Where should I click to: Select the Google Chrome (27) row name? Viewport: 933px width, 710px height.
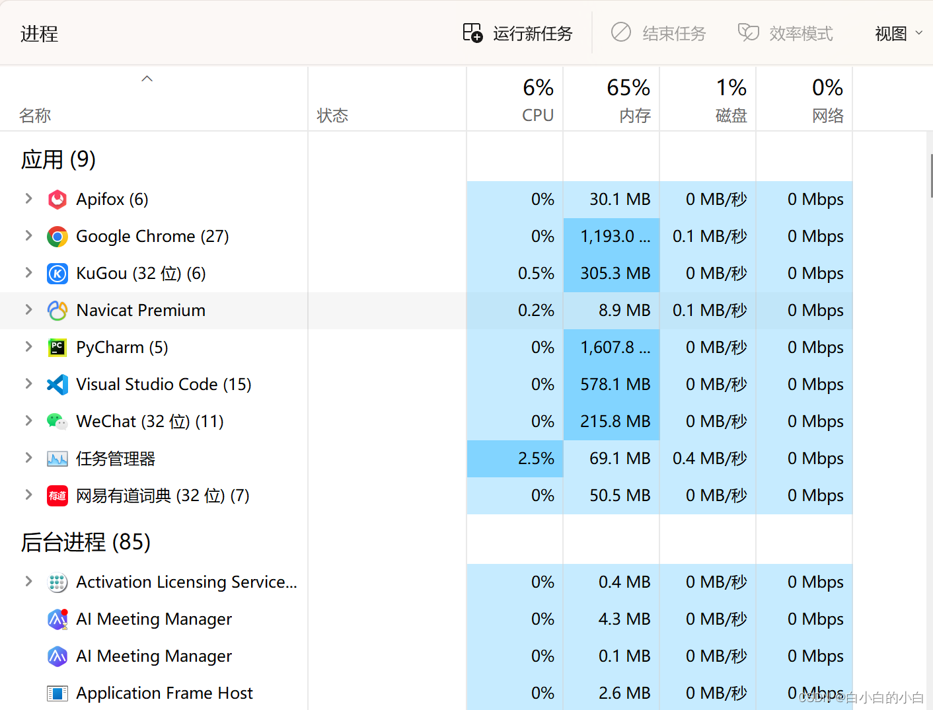click(153, 237)
